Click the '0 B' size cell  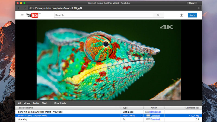point(197,119)
